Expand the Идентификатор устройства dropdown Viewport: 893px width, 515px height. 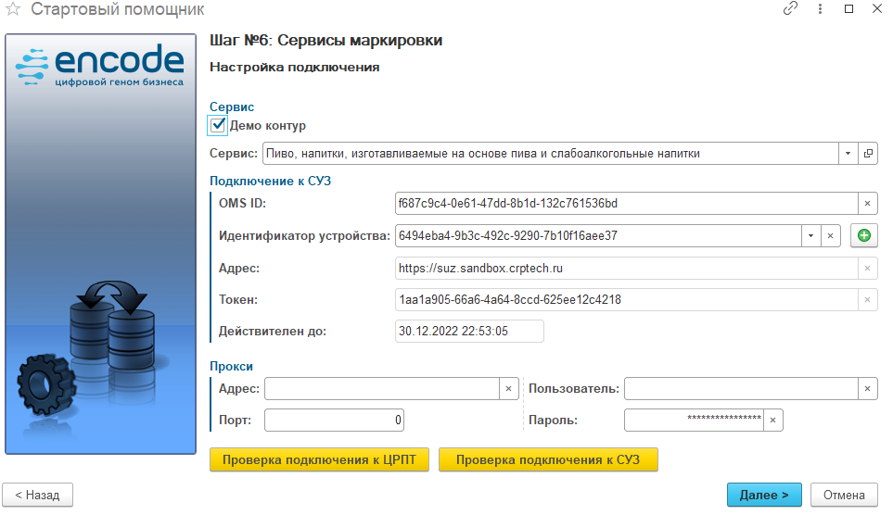[810, 236]
